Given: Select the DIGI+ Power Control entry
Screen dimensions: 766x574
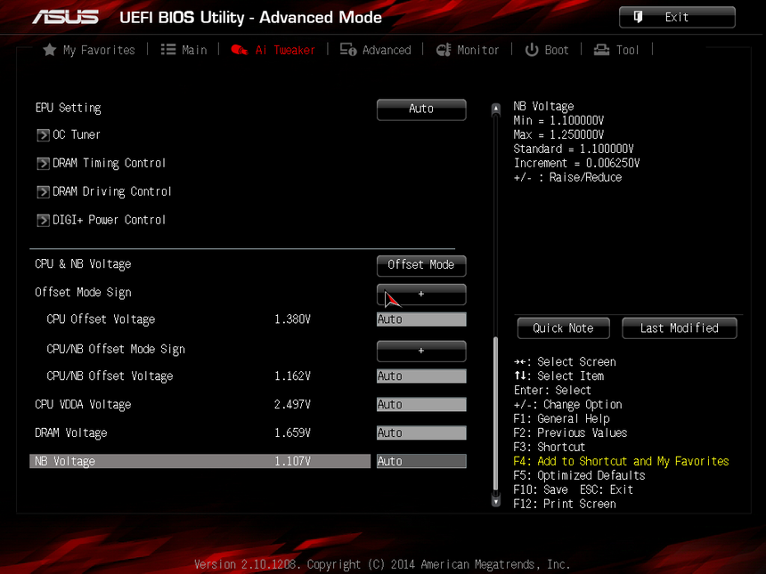Looking at the screenshot, I should point(109,220).
